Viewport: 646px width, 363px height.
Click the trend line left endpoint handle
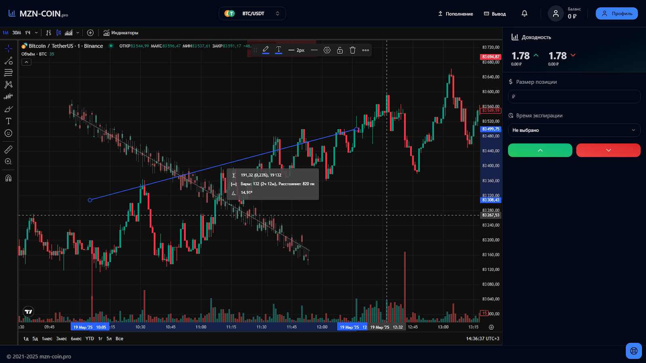tap(90, 200)
